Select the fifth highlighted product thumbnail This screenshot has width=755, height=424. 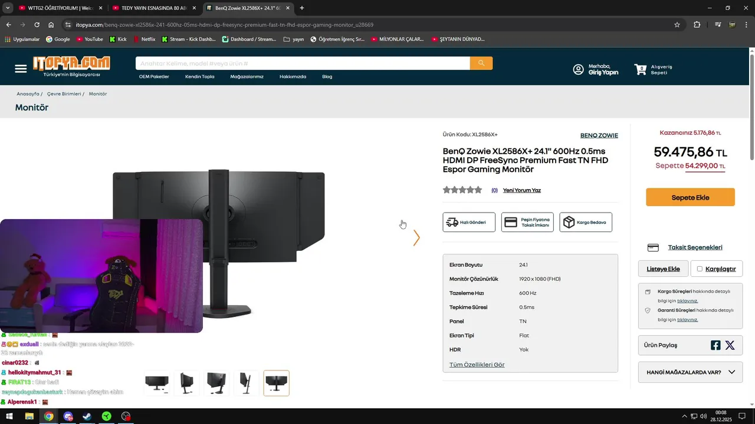276,383
